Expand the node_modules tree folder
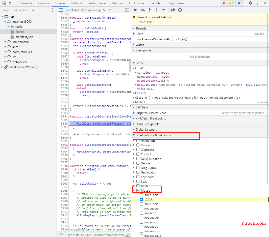Image resolution: width=269 pixels, height=237 pixels. (x=5, y=52)
